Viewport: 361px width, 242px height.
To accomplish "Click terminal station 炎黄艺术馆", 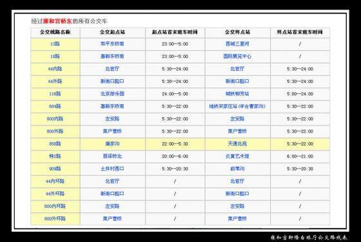I will point(237,156).
